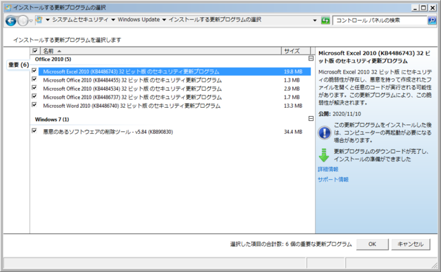Toggle the select-all checkbox in header

(x=35, y=51)
